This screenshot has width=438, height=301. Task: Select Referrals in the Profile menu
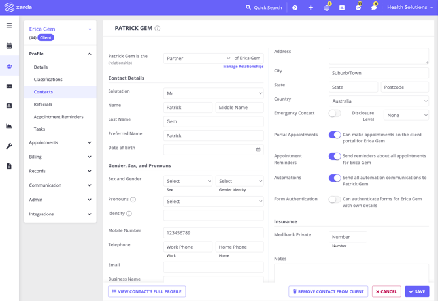point(43,104)
